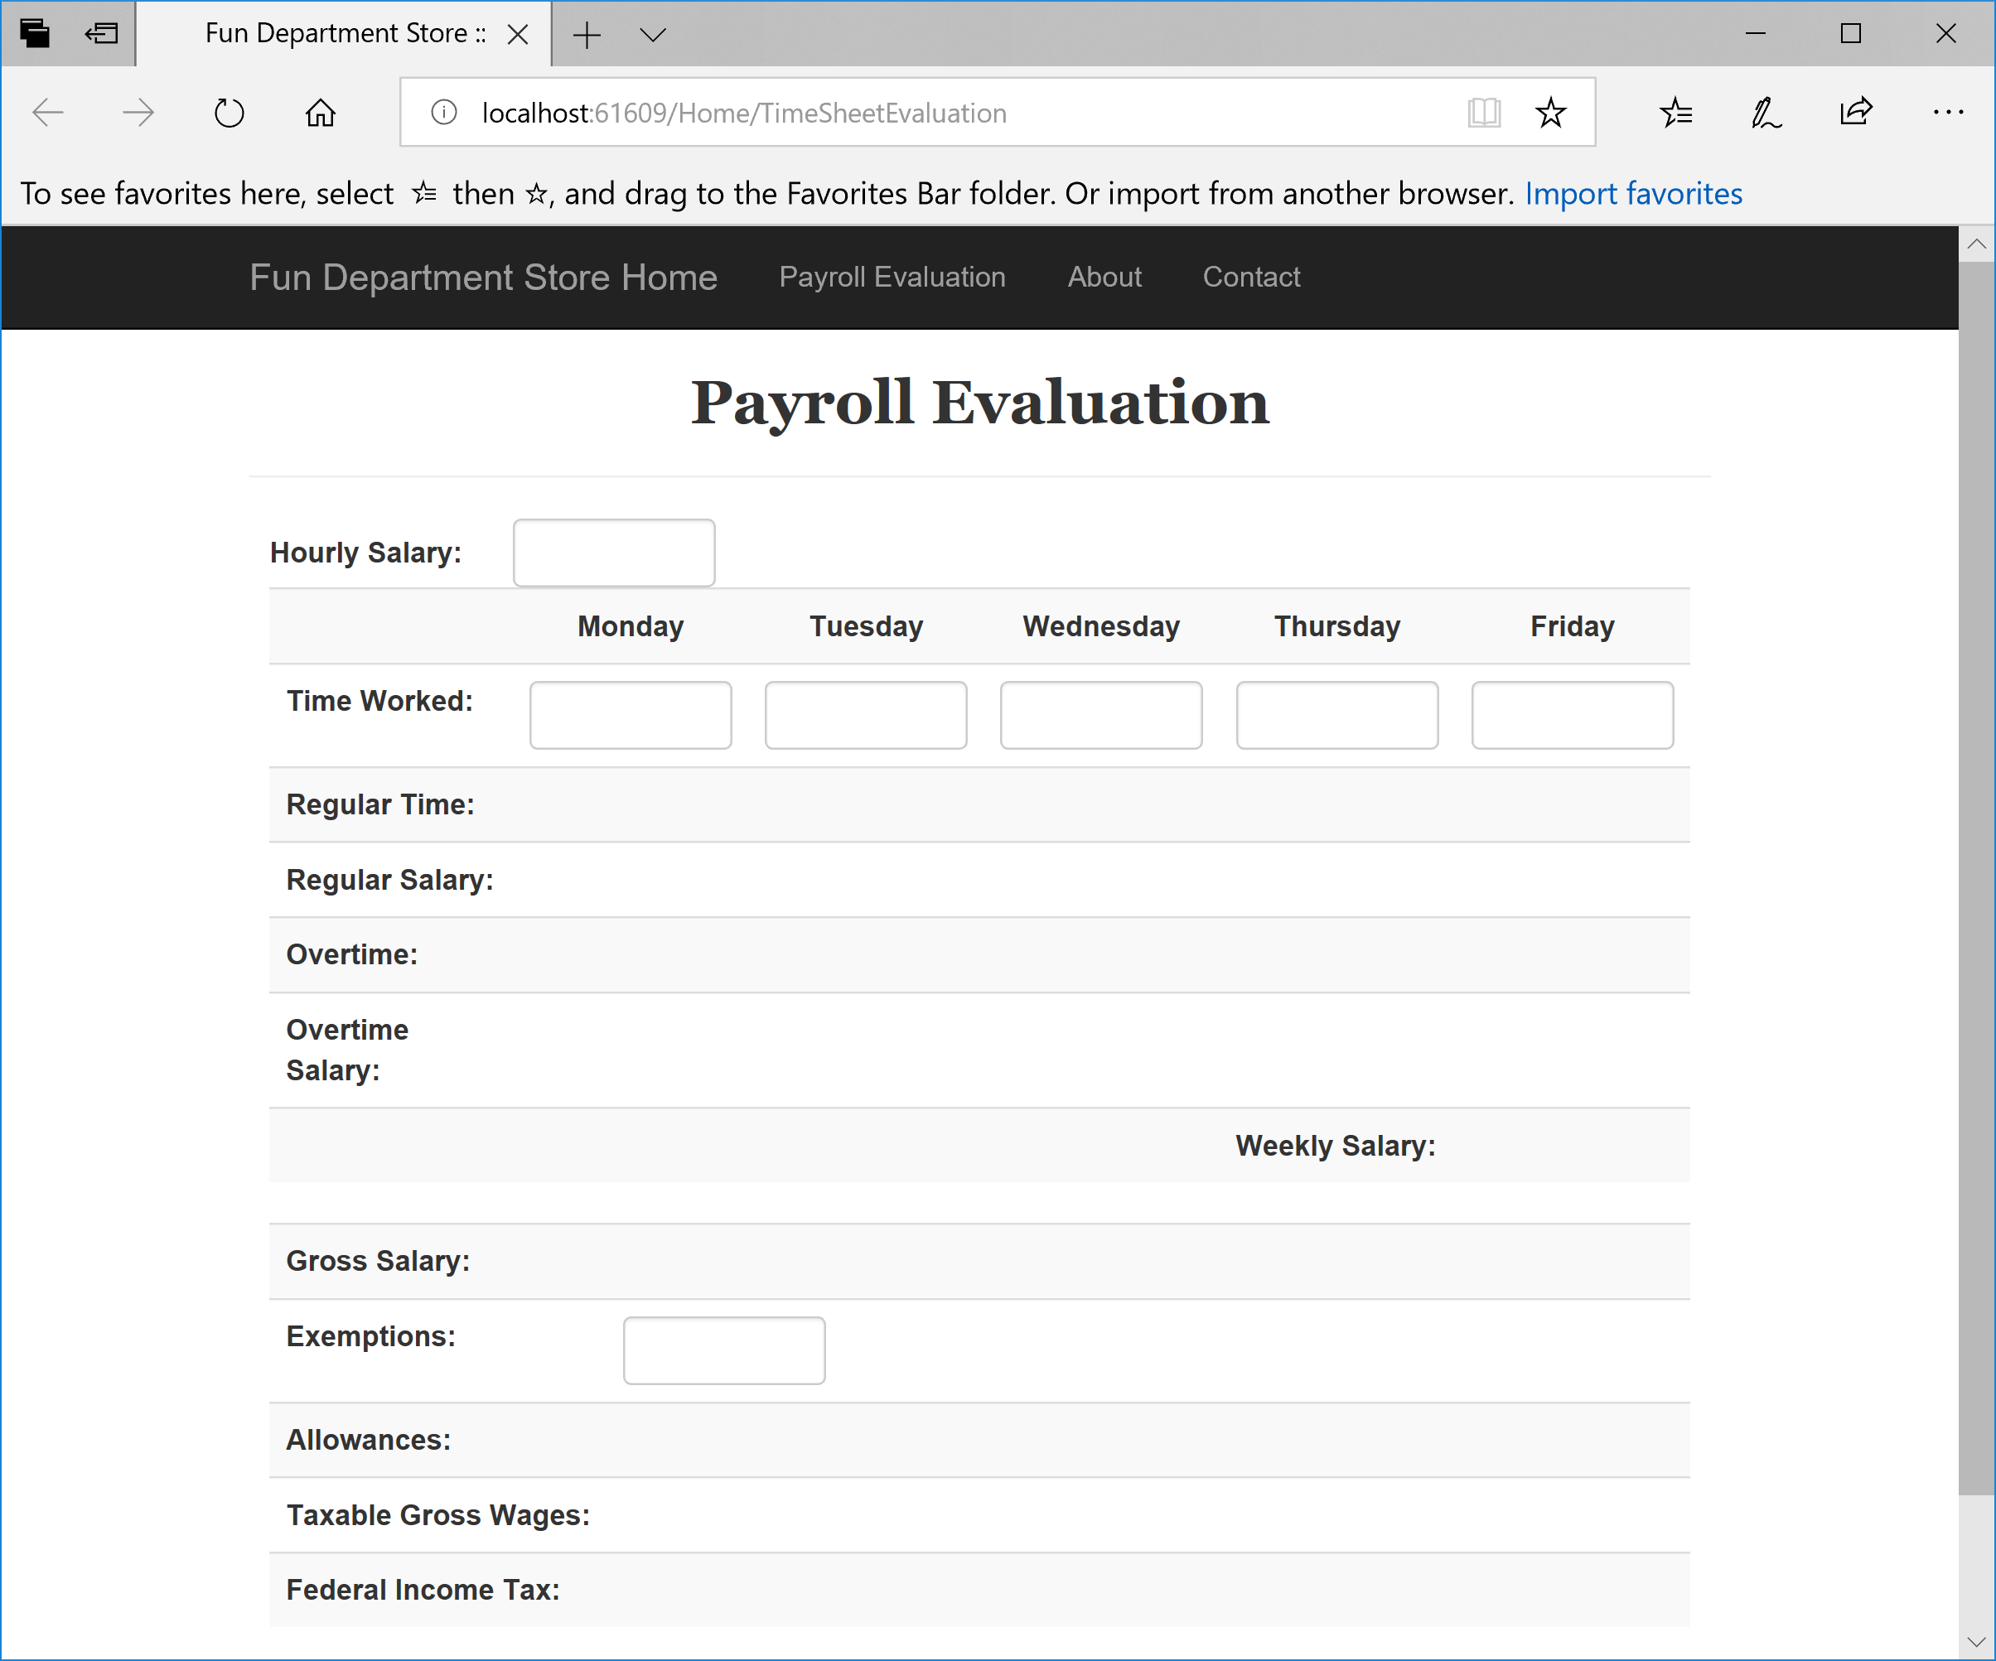The image size is (1996, 1661).
Task: Click Import favorites link
Action: pos(1634,194)
